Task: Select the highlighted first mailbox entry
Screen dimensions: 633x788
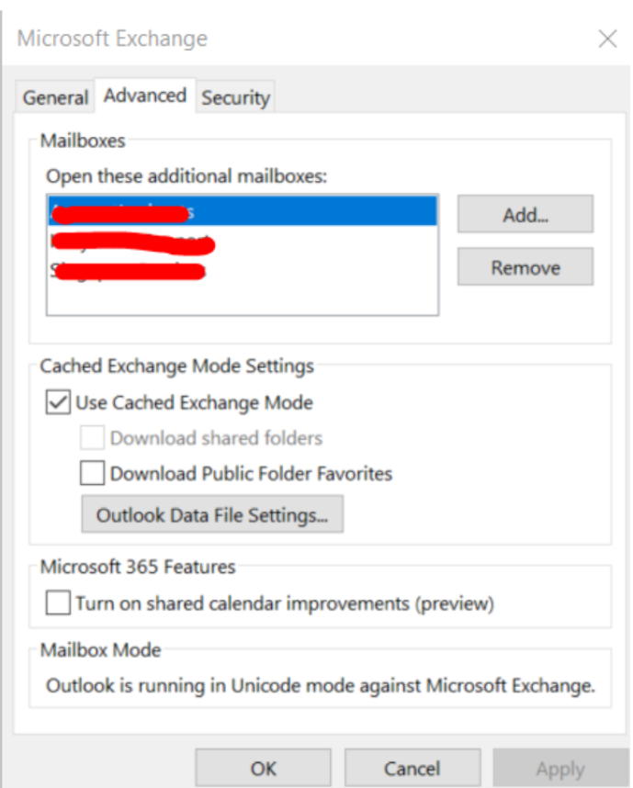Action: tap(242, 212)
